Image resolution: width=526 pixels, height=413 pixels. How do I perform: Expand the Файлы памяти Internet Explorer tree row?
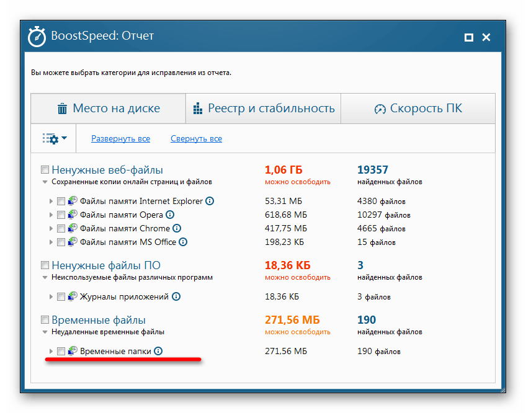(x=51, y=202)
